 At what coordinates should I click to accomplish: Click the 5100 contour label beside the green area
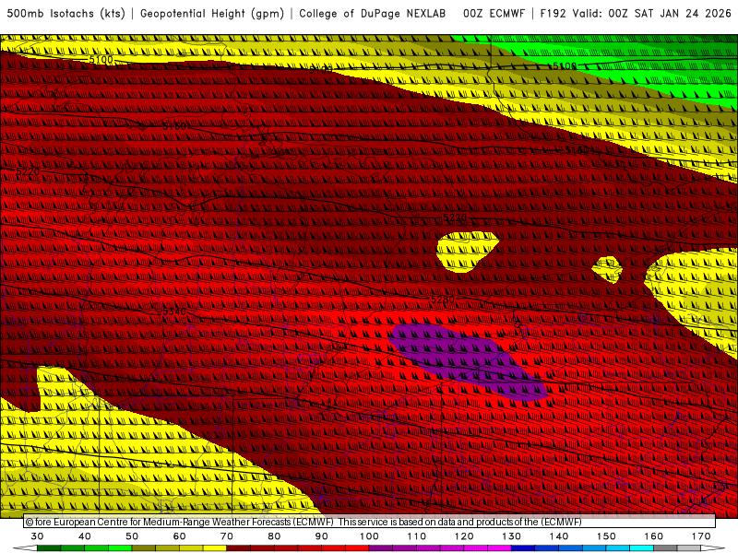565,66
